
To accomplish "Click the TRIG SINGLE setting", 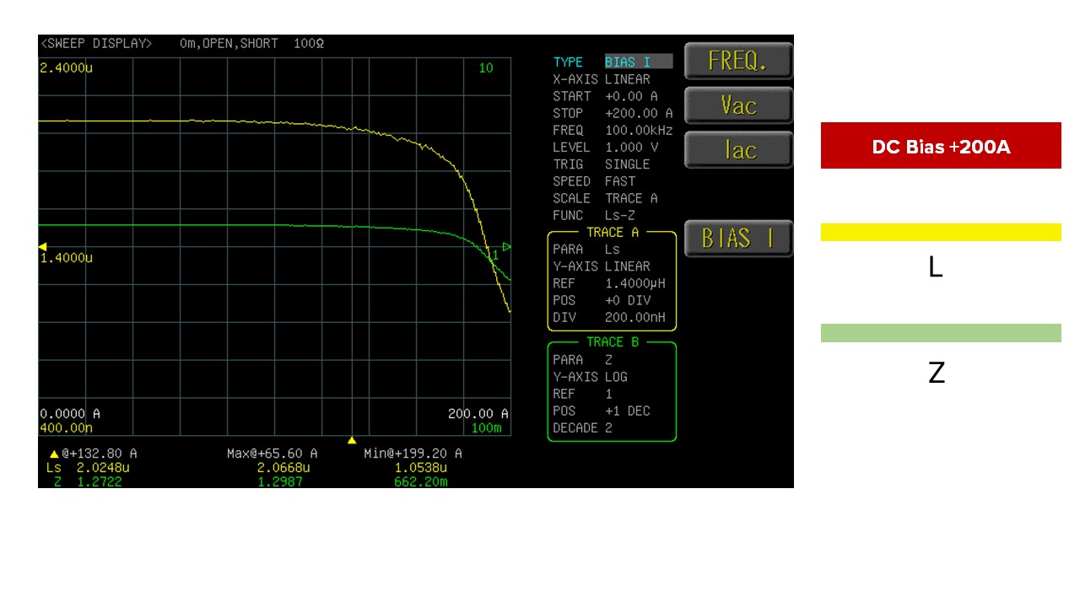I will [x=628, y=164].
